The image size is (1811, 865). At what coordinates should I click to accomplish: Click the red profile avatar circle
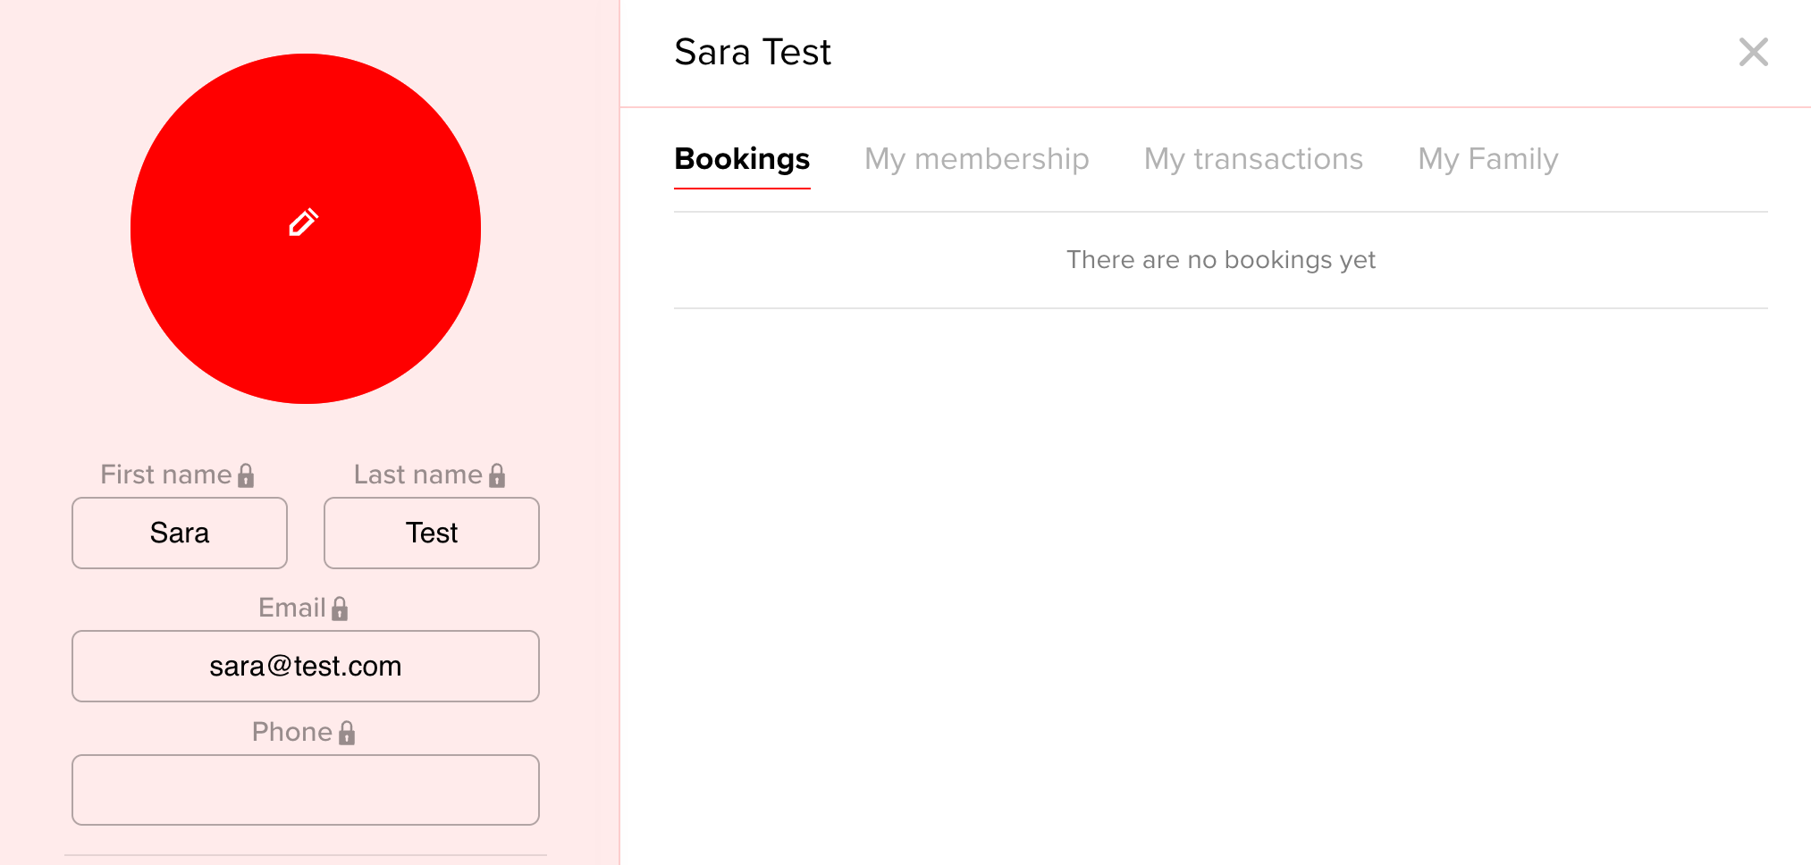pyautogui.click(x=306, y=229)
